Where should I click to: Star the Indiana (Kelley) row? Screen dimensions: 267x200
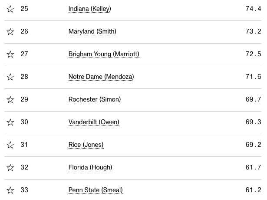[10, 9]
